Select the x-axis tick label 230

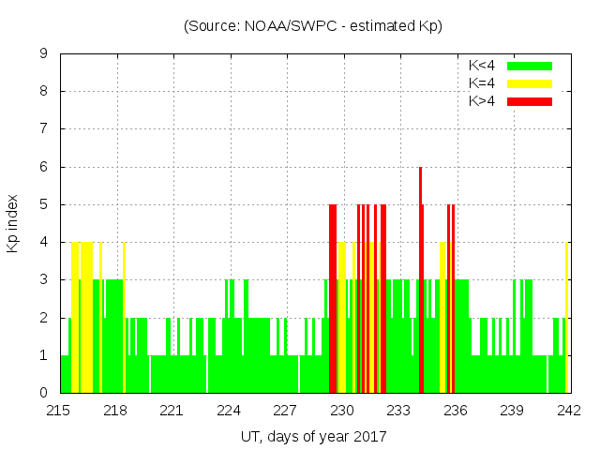pyautogui.click(x=342, y=411)
